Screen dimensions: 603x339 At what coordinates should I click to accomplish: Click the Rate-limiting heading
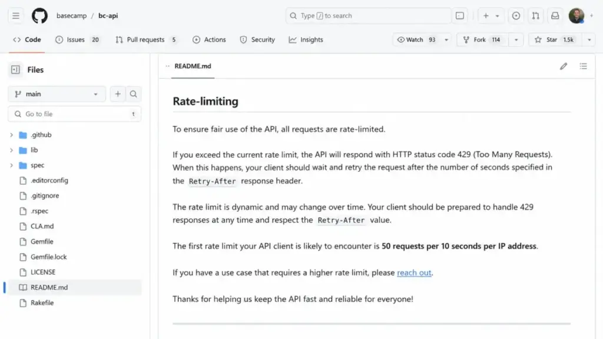click(206, 101)
